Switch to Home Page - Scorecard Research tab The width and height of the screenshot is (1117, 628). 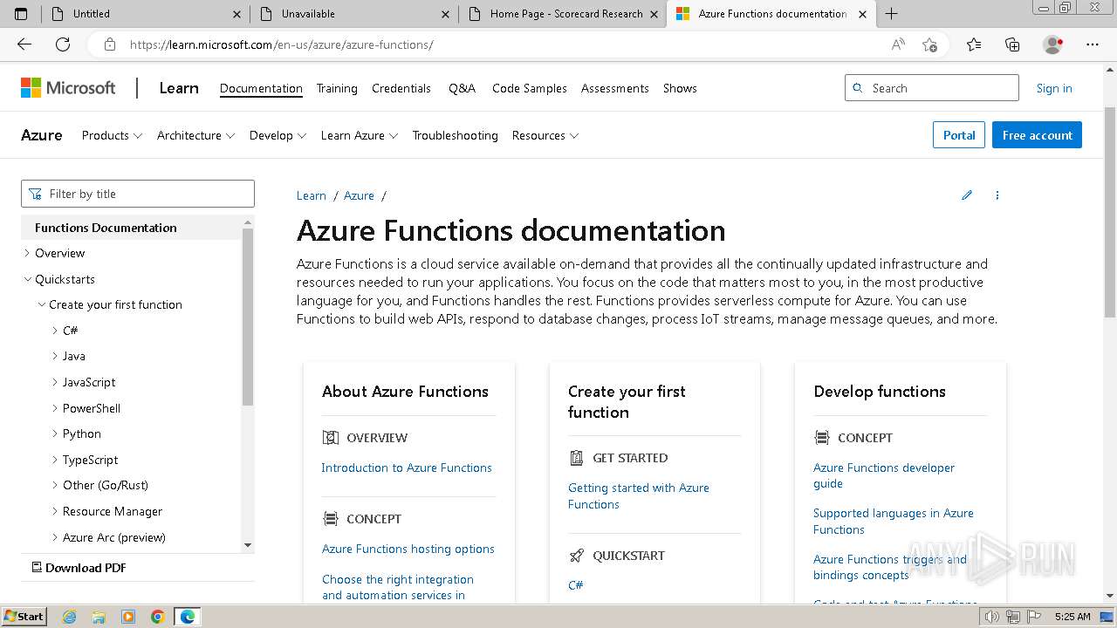pos(562,14)
